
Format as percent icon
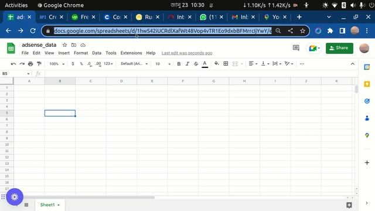click(81, 64)
